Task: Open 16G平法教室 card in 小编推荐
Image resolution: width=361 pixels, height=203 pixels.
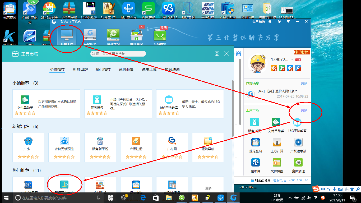Action: tap(190, 104)
